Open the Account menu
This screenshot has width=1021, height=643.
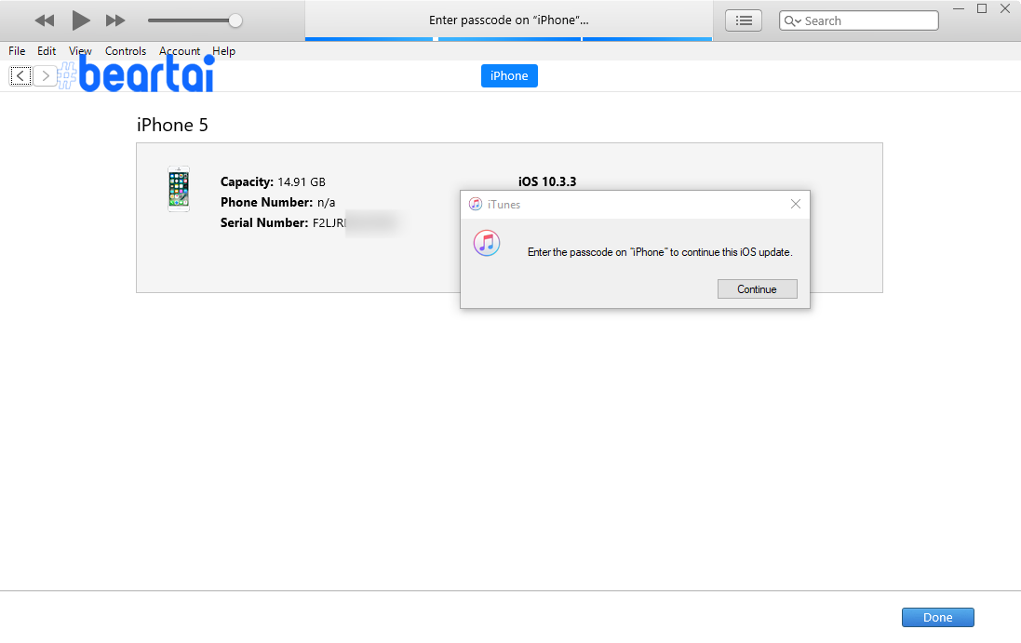coord(180,51)
